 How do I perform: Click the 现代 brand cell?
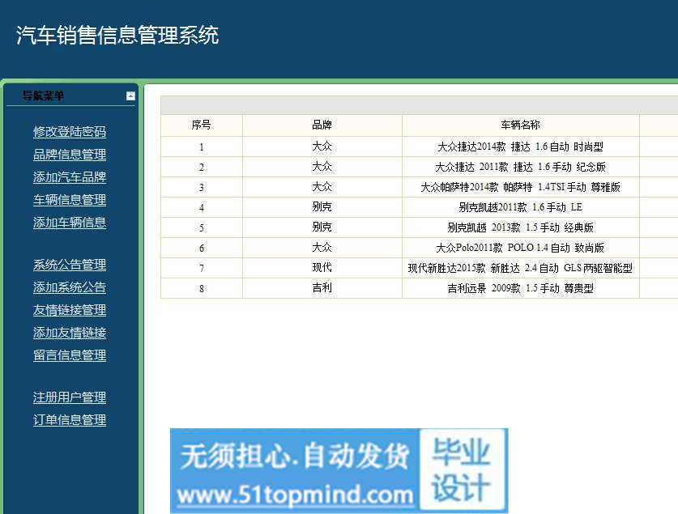click(322, 268)
